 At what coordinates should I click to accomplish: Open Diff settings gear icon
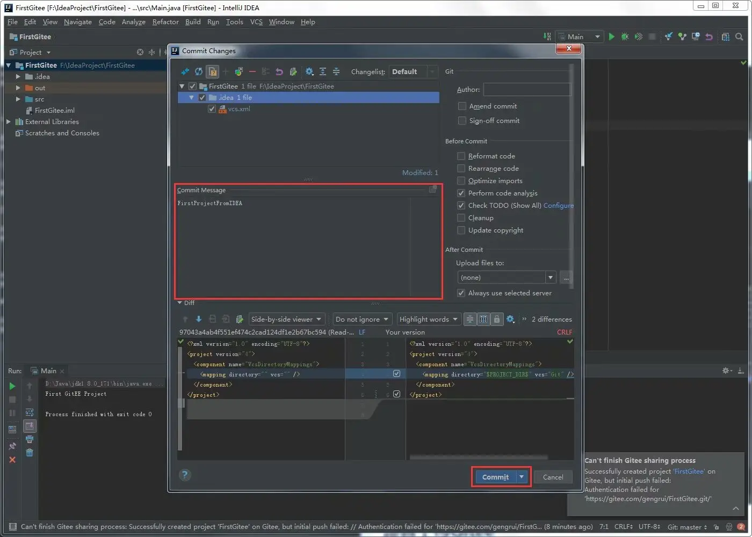[510, 319]
